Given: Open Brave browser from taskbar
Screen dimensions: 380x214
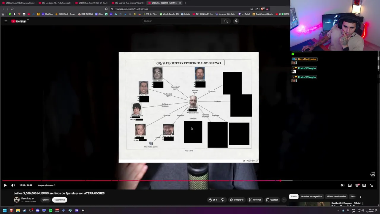Looking at the screenshot, I should (11, 210).
